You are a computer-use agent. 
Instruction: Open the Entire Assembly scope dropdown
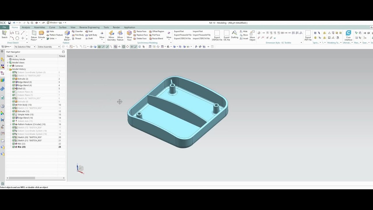(49, 47)
